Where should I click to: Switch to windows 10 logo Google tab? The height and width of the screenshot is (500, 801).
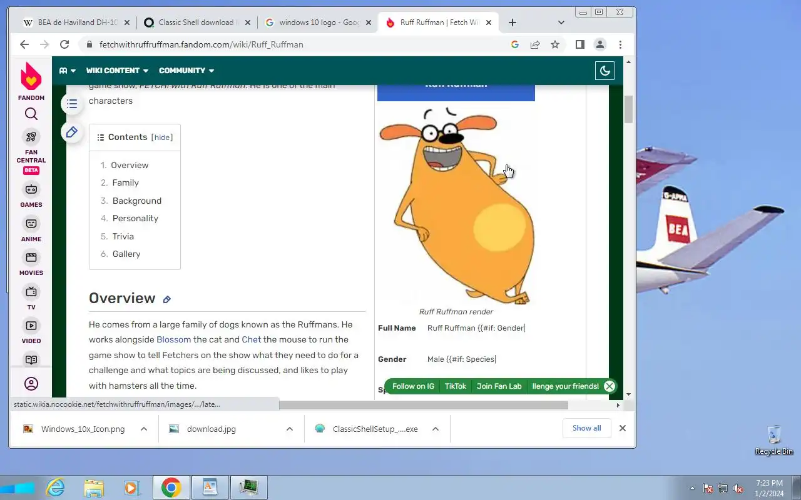click(x=317, y=22)
